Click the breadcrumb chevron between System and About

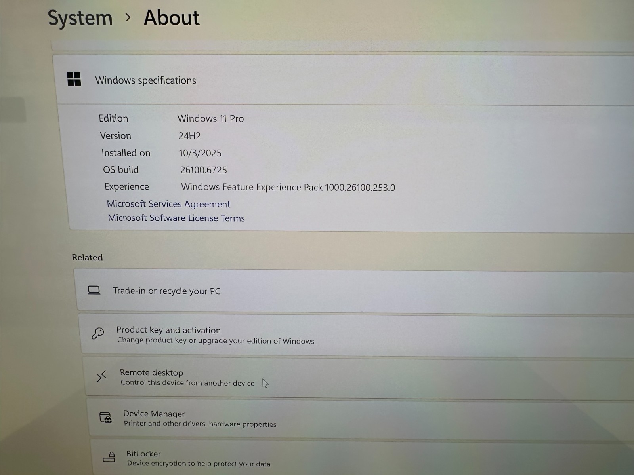tap(128, 17)
